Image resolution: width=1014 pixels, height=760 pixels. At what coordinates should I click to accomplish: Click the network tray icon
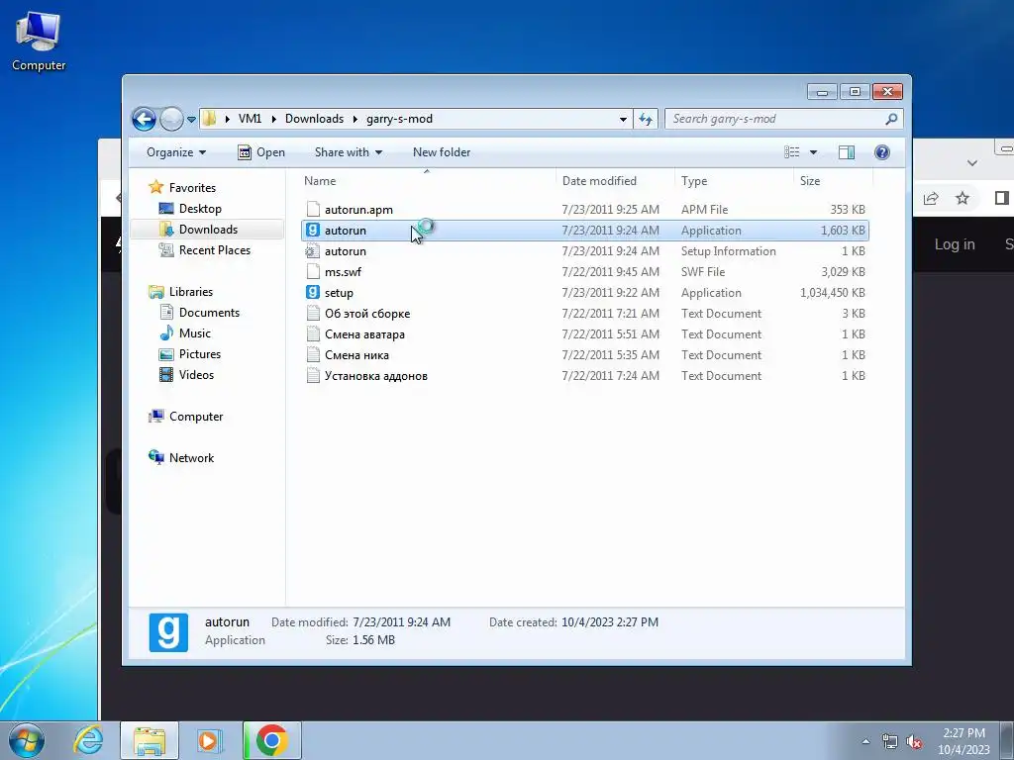pos(890,741)
